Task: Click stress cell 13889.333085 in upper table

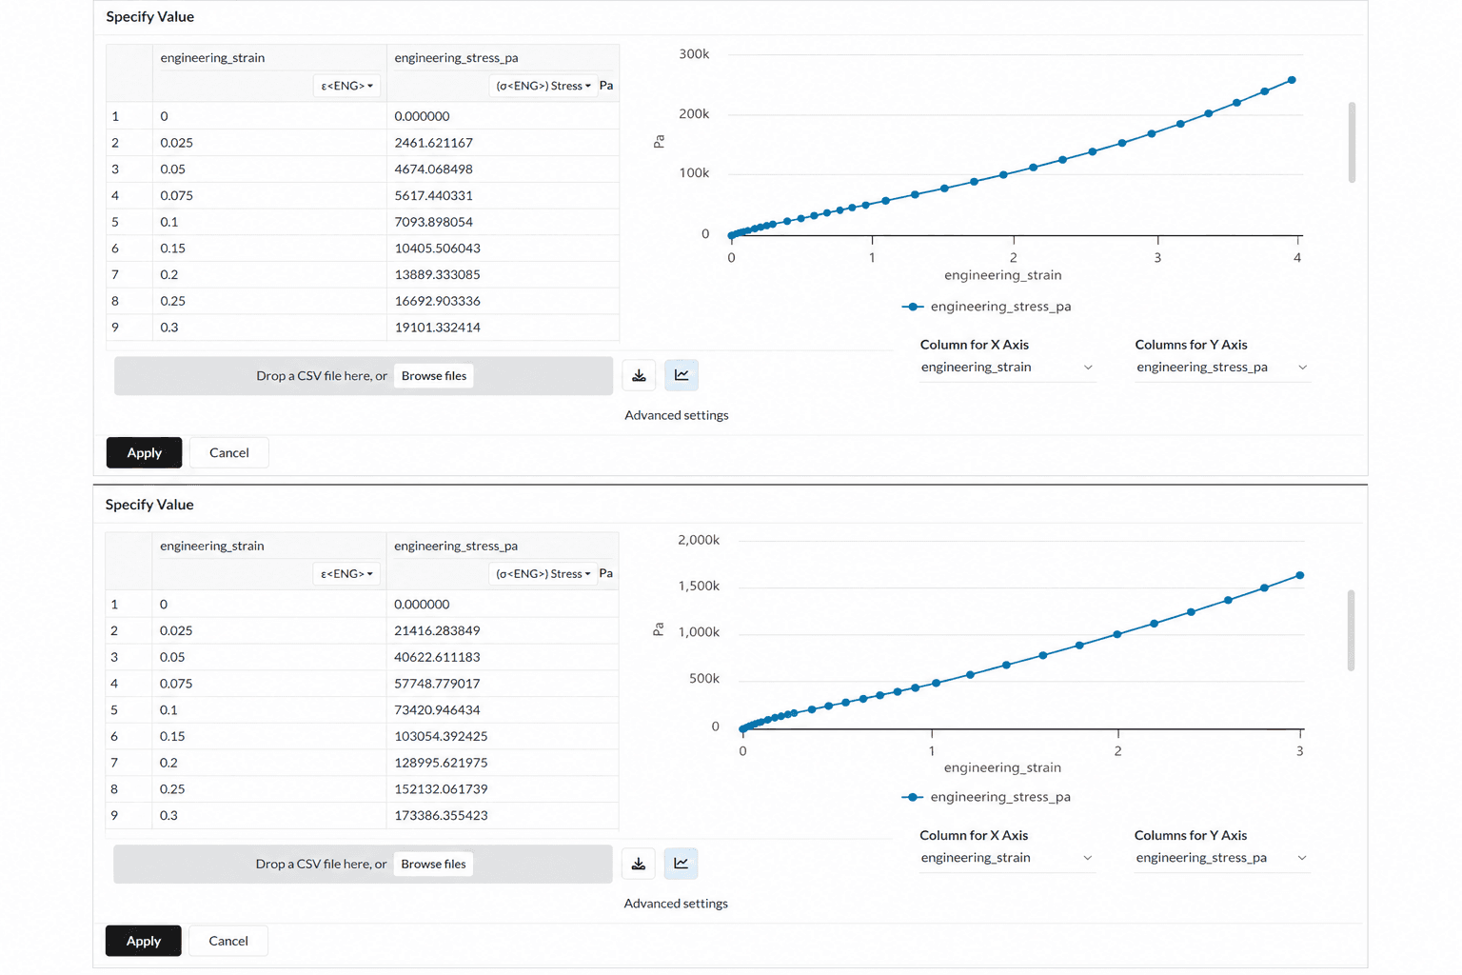Action: tap(504, 274)
